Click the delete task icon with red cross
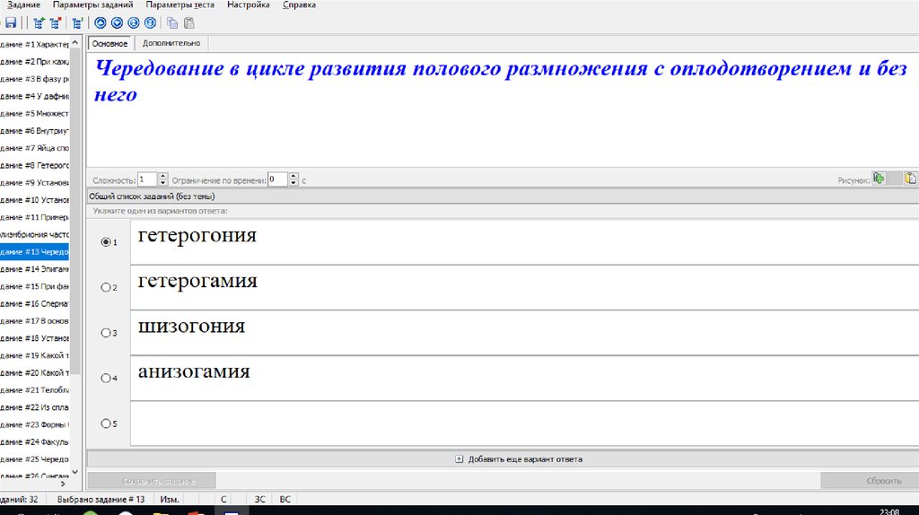 point(55,23)
